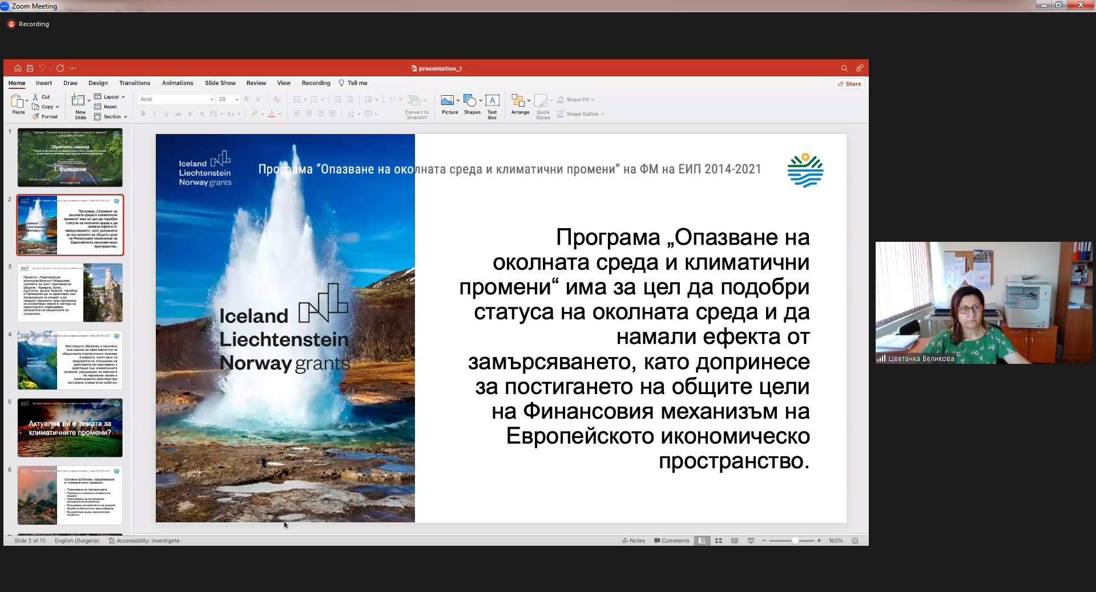Open the Review tab
Viewport: 1096px width, 592px height.
(x=256, y=83)
